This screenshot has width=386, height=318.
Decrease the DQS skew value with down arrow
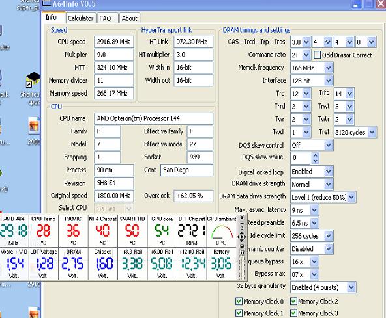(315, 161)
